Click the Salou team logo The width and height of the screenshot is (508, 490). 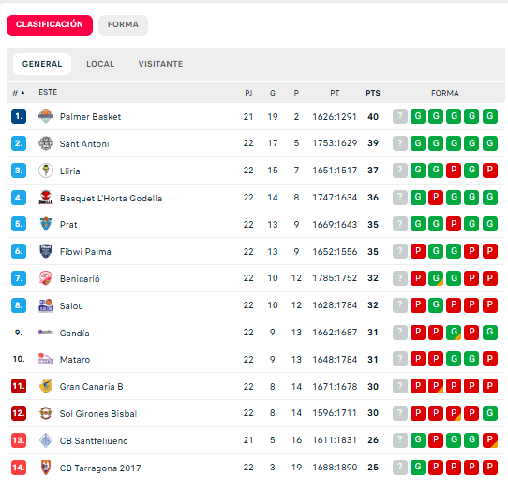click(x=46, y=305)
